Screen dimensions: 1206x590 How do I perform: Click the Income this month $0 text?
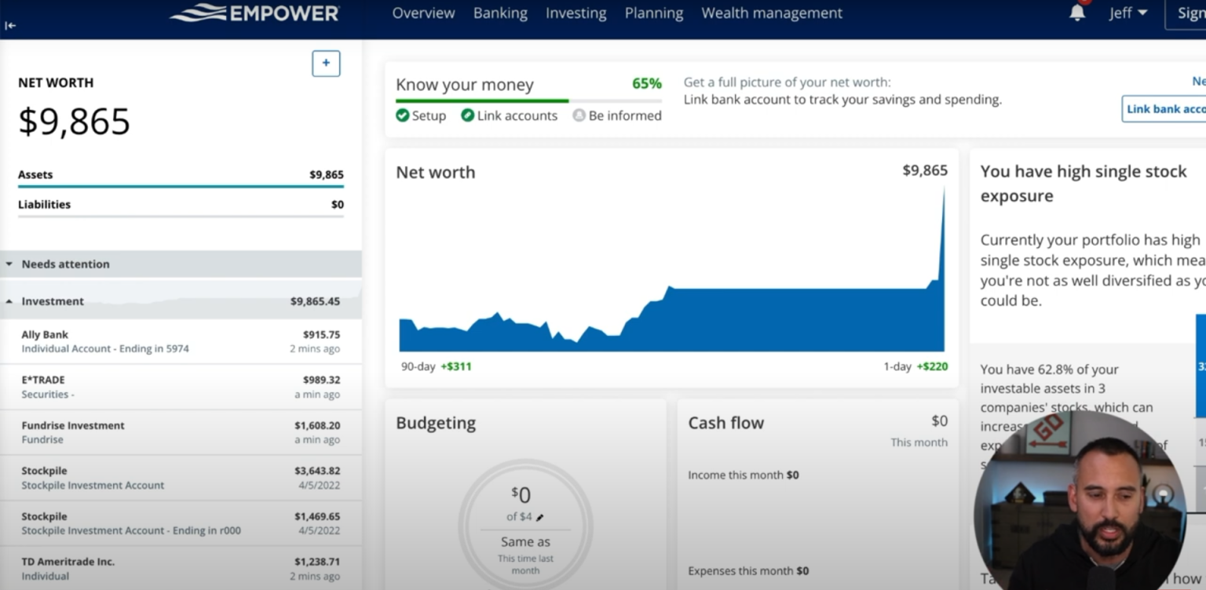[744, 475]
